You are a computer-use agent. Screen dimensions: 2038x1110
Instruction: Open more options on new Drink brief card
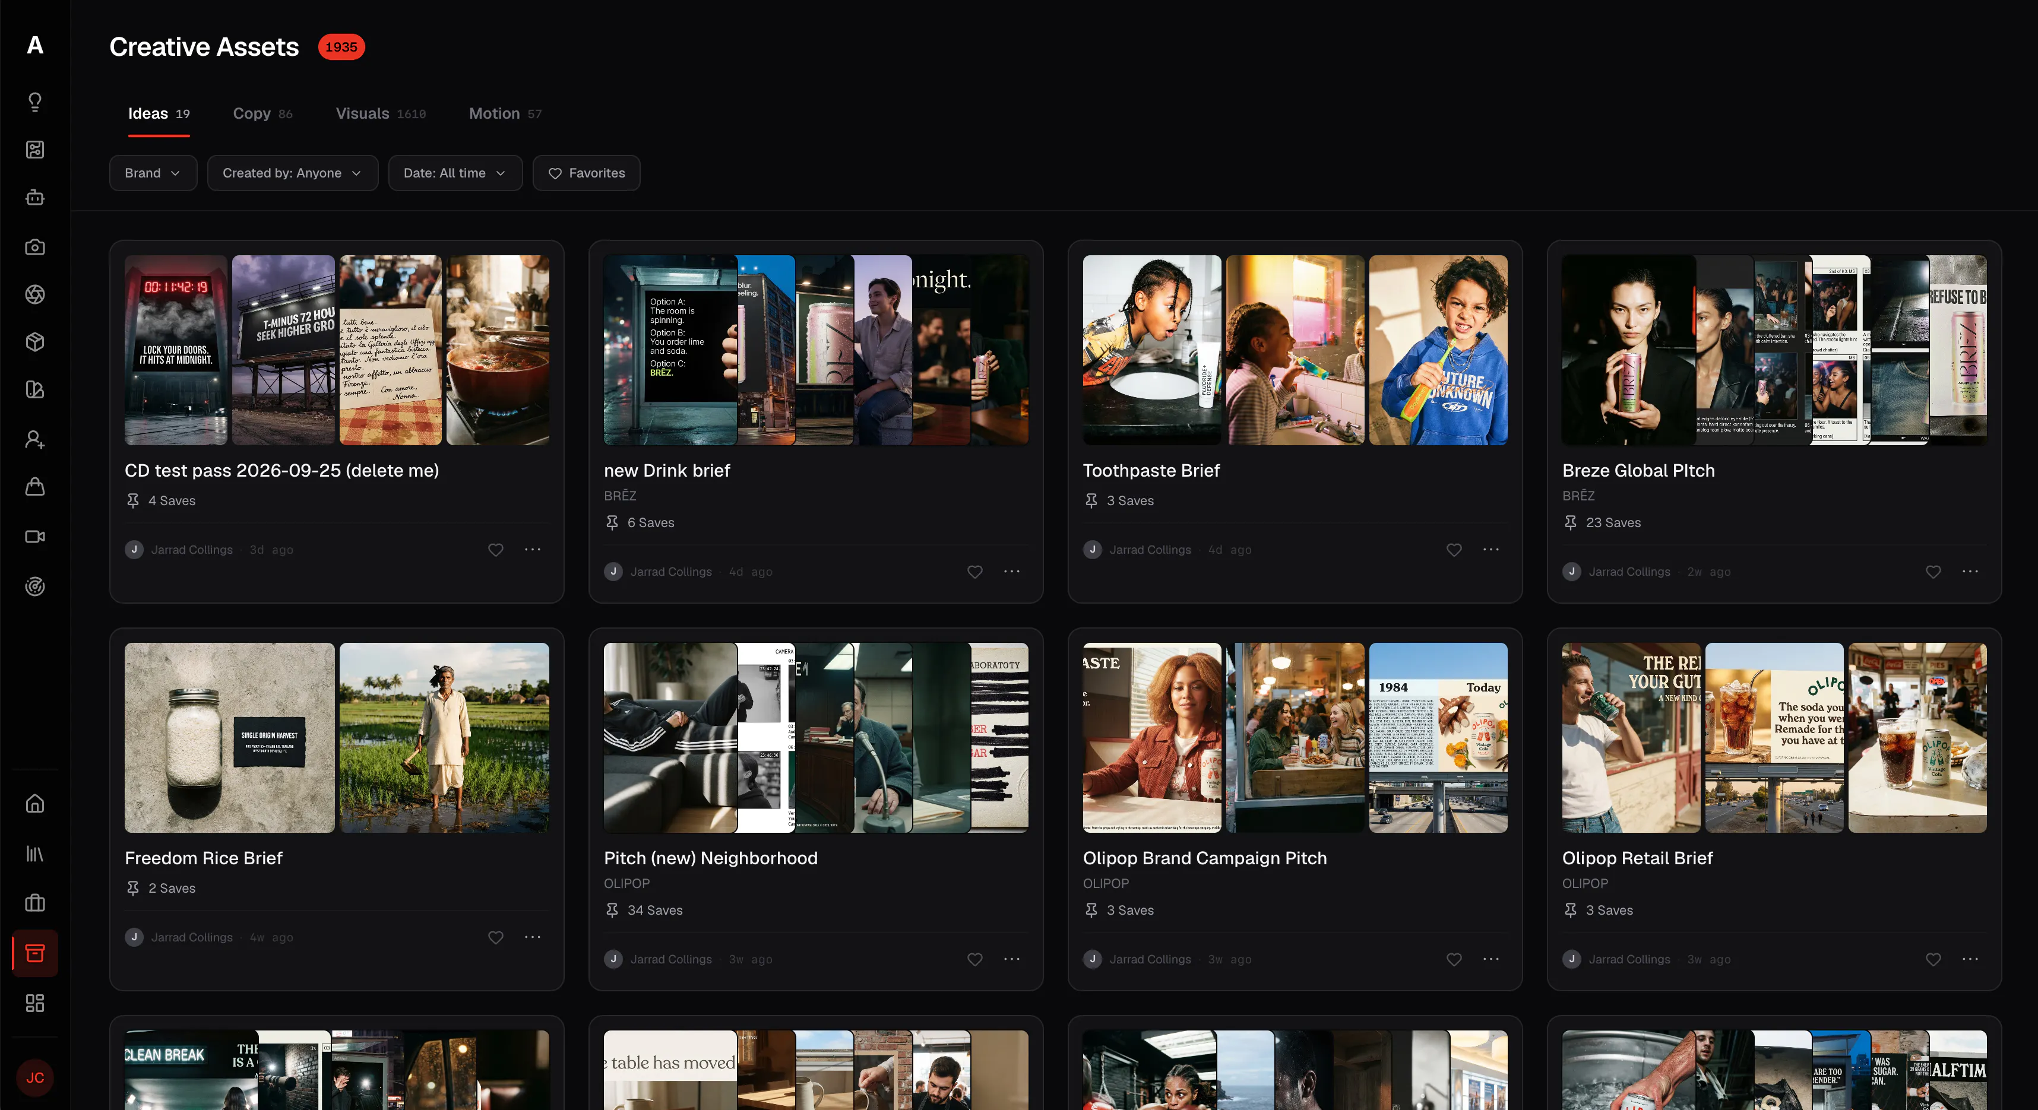[1012, 572]
